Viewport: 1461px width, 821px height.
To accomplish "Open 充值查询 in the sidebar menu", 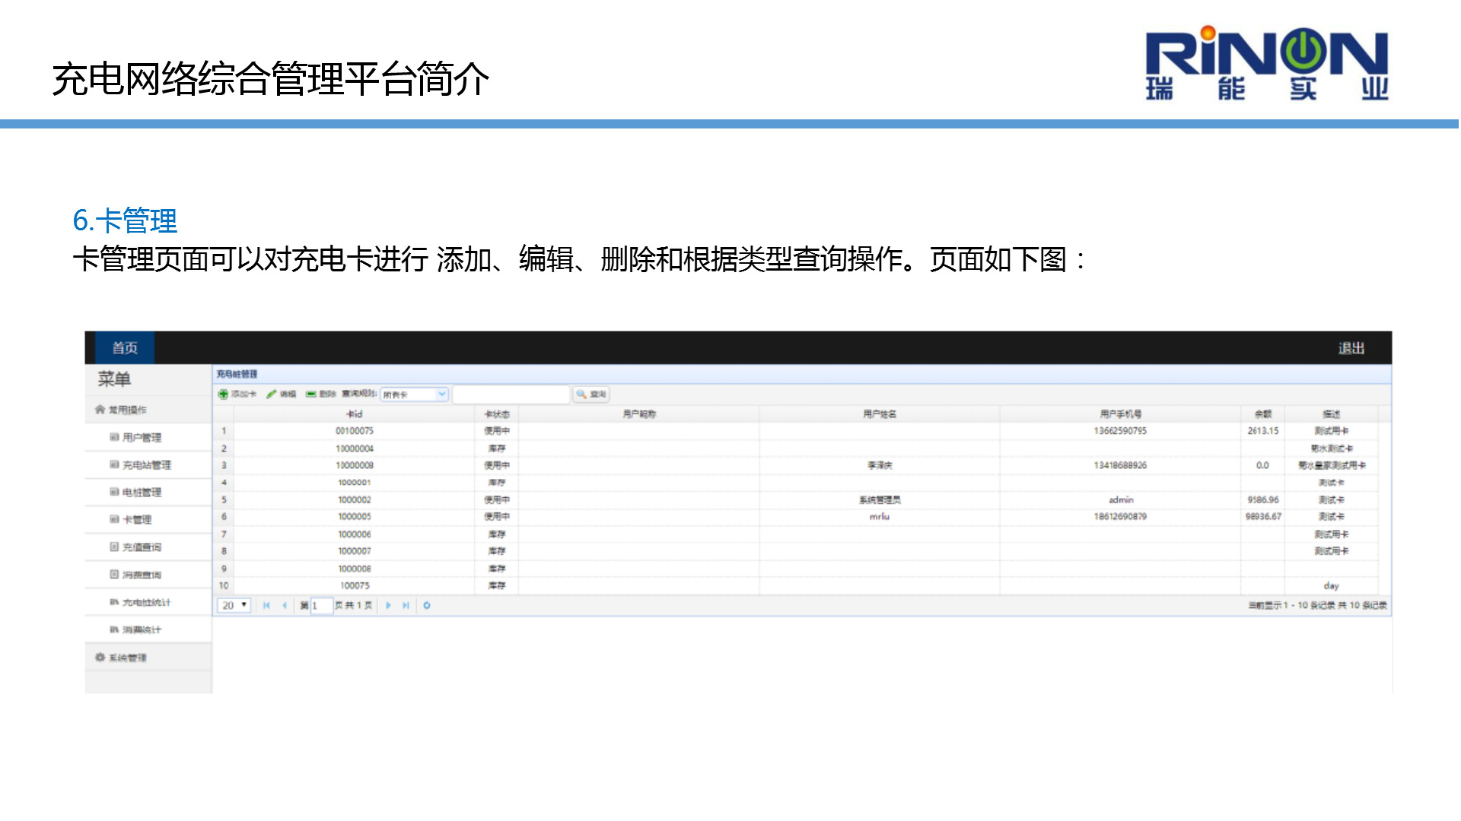I will coord(142,547).
